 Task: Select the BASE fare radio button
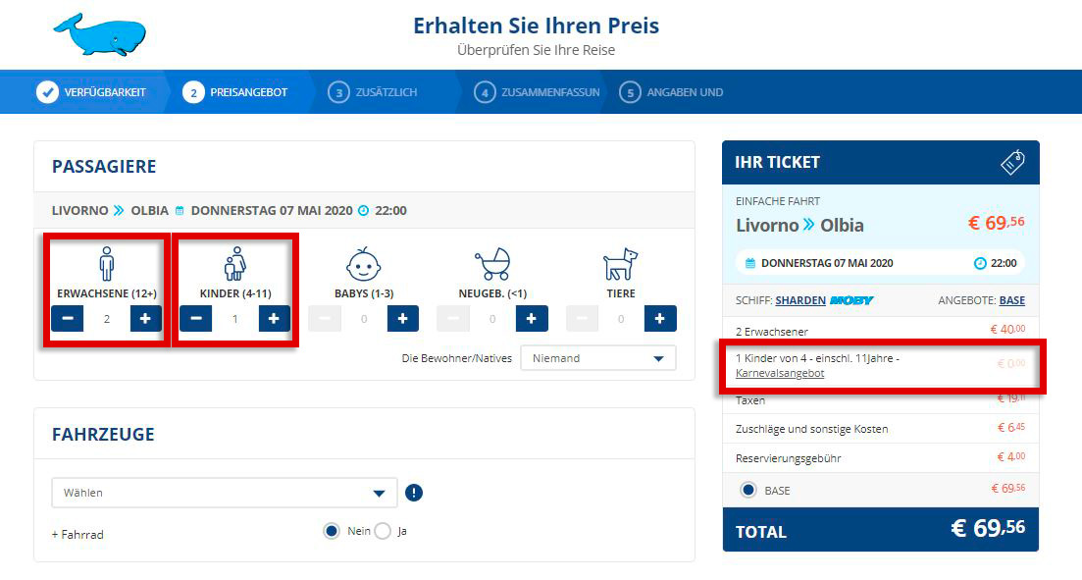748,490
